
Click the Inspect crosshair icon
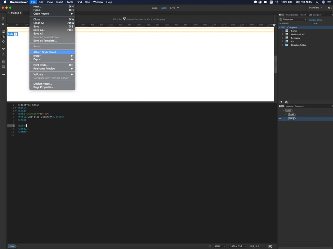click(3, 41)
